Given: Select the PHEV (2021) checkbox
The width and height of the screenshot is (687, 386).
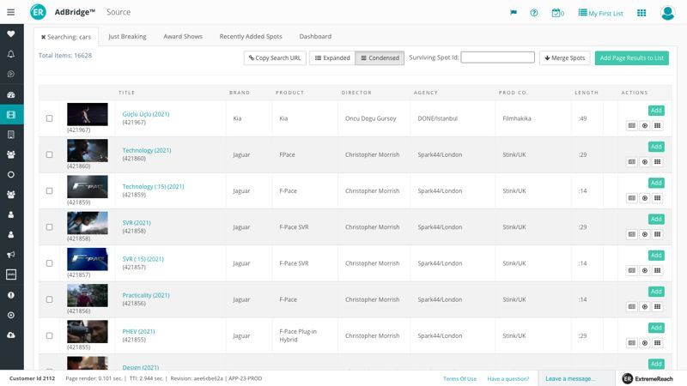Looking at the screenshot, I should click(50, 335).
